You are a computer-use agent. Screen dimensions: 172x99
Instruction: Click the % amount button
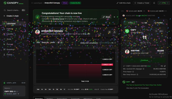tap(156, 31)
